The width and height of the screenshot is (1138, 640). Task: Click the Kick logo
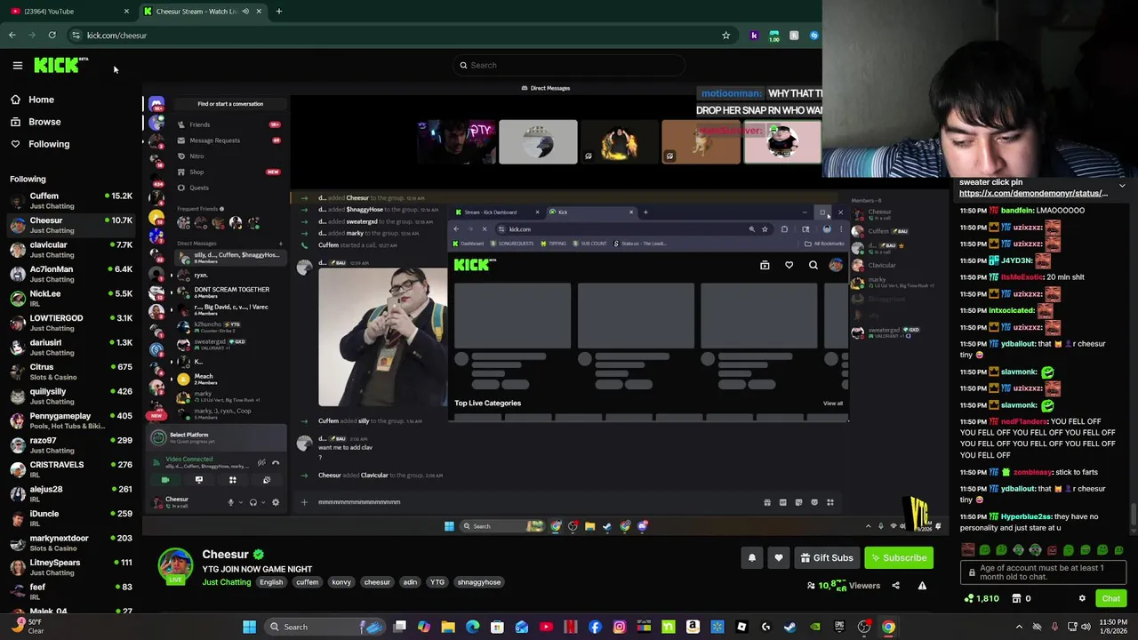[x=60, y=65]
